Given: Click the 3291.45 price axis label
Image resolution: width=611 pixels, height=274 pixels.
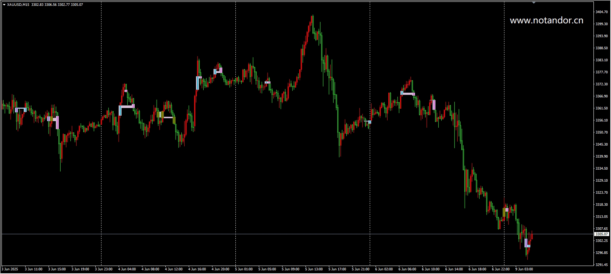Looking at the screenshot, I should point(602,265).
